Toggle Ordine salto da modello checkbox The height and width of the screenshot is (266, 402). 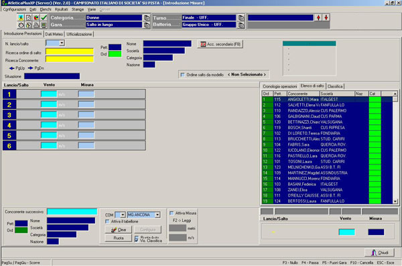point(182,75)
